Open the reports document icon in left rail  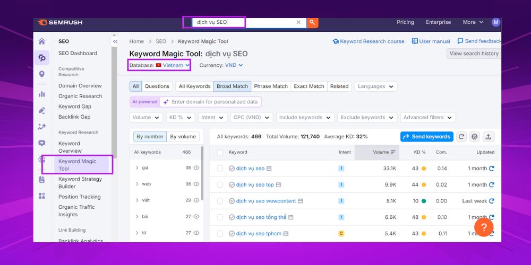pyautogui.click(x=41, y=180)
